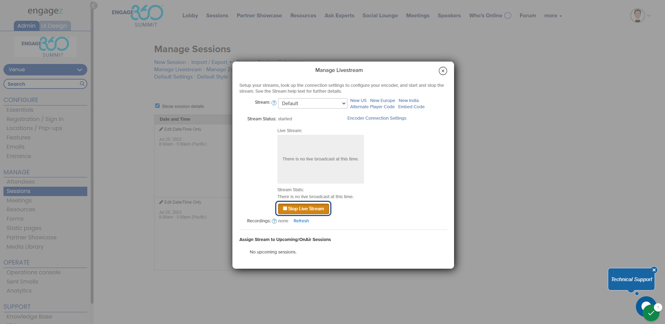Viewport: 665px width, 324px height.
Task: Expand the more menu in top navigation
Action: pyautogui.click(x=553, y=16)
